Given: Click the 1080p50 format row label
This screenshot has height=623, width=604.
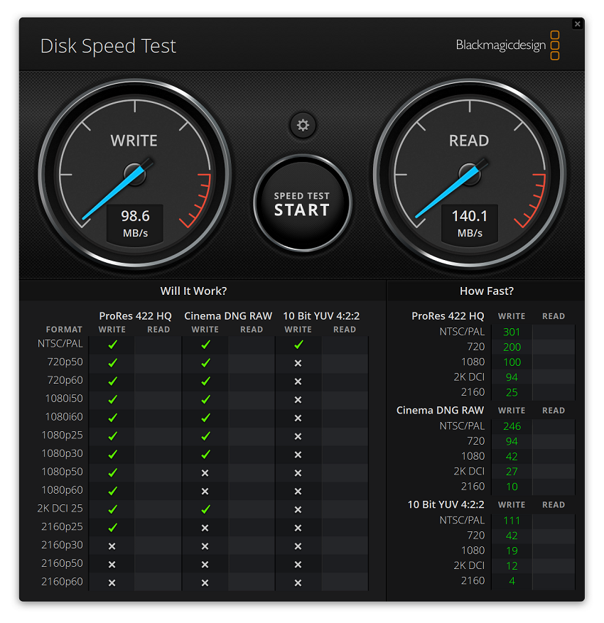Looking at the screenshot, I should (62, 472).
